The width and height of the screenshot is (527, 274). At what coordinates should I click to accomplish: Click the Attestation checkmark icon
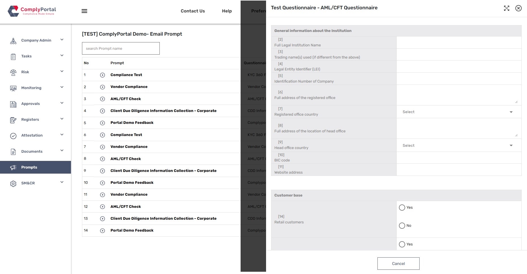coord(13,136)
